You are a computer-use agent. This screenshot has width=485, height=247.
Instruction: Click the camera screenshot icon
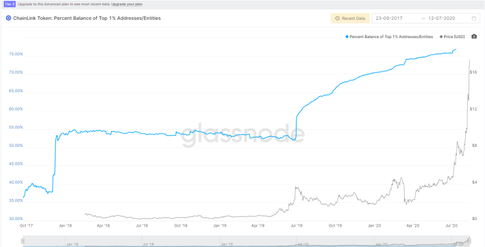click(x=474, y=36)
